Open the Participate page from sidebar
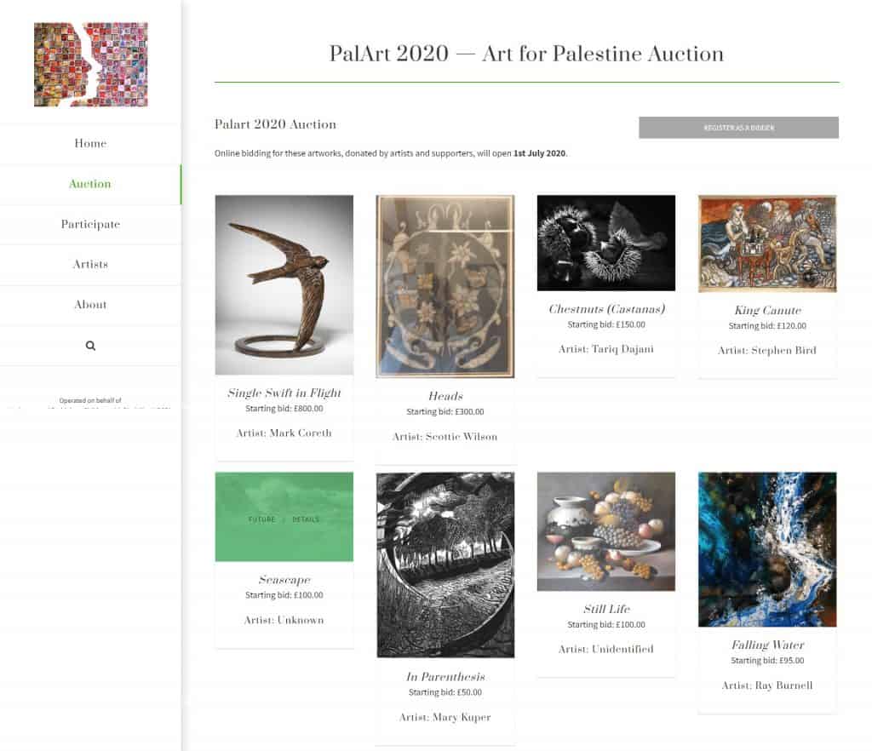Viewport: 872px width, 751px height. [90, 224]
